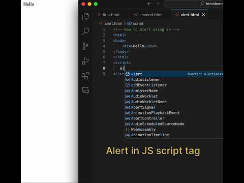Choose the addEventListener suggestion

click(x=174, y=85)
